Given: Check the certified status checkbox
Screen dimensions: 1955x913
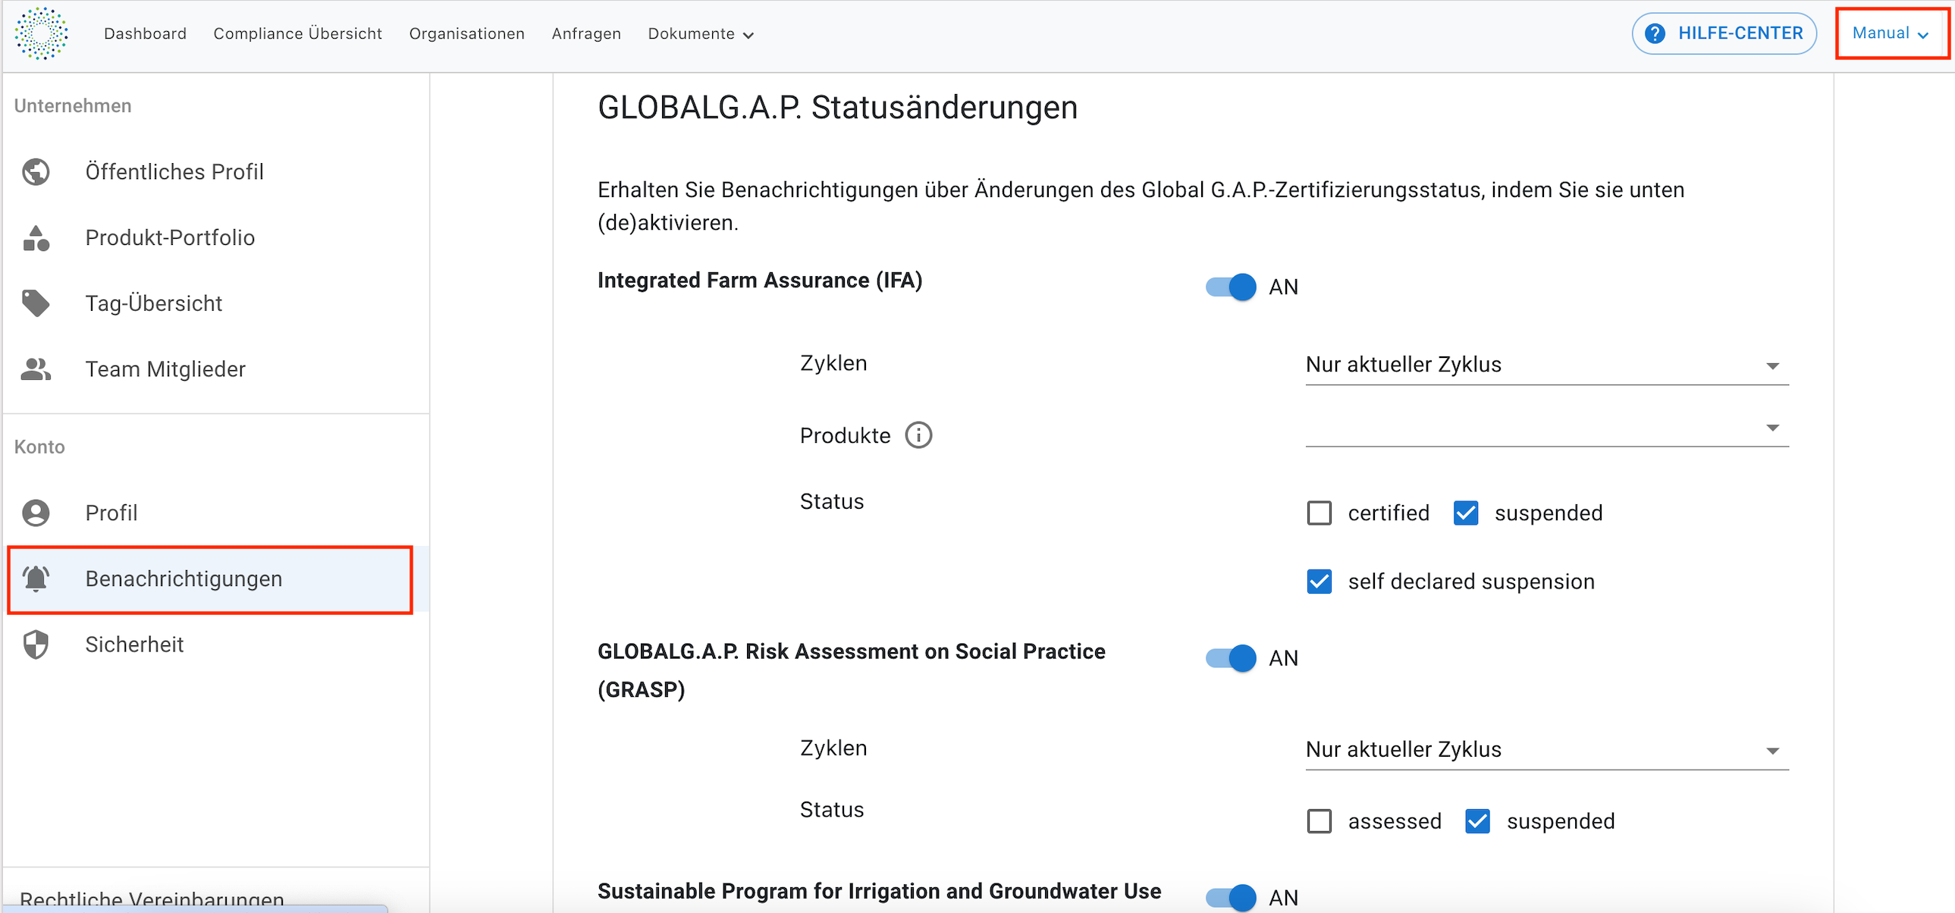Looking at the screenshot, I should tap(1319, 514).
